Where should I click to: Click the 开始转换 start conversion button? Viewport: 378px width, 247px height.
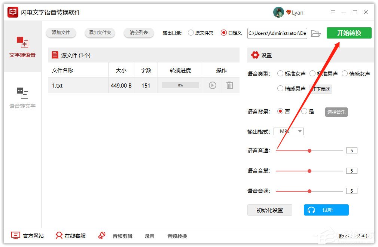click(x=349, y=33)
